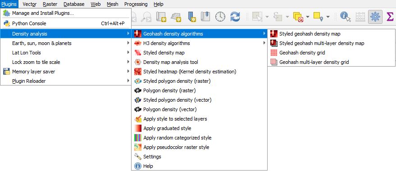Screen dimensions: 396x171
Task: Launch Python Console from Plugins menu
Action: point(66,23)
